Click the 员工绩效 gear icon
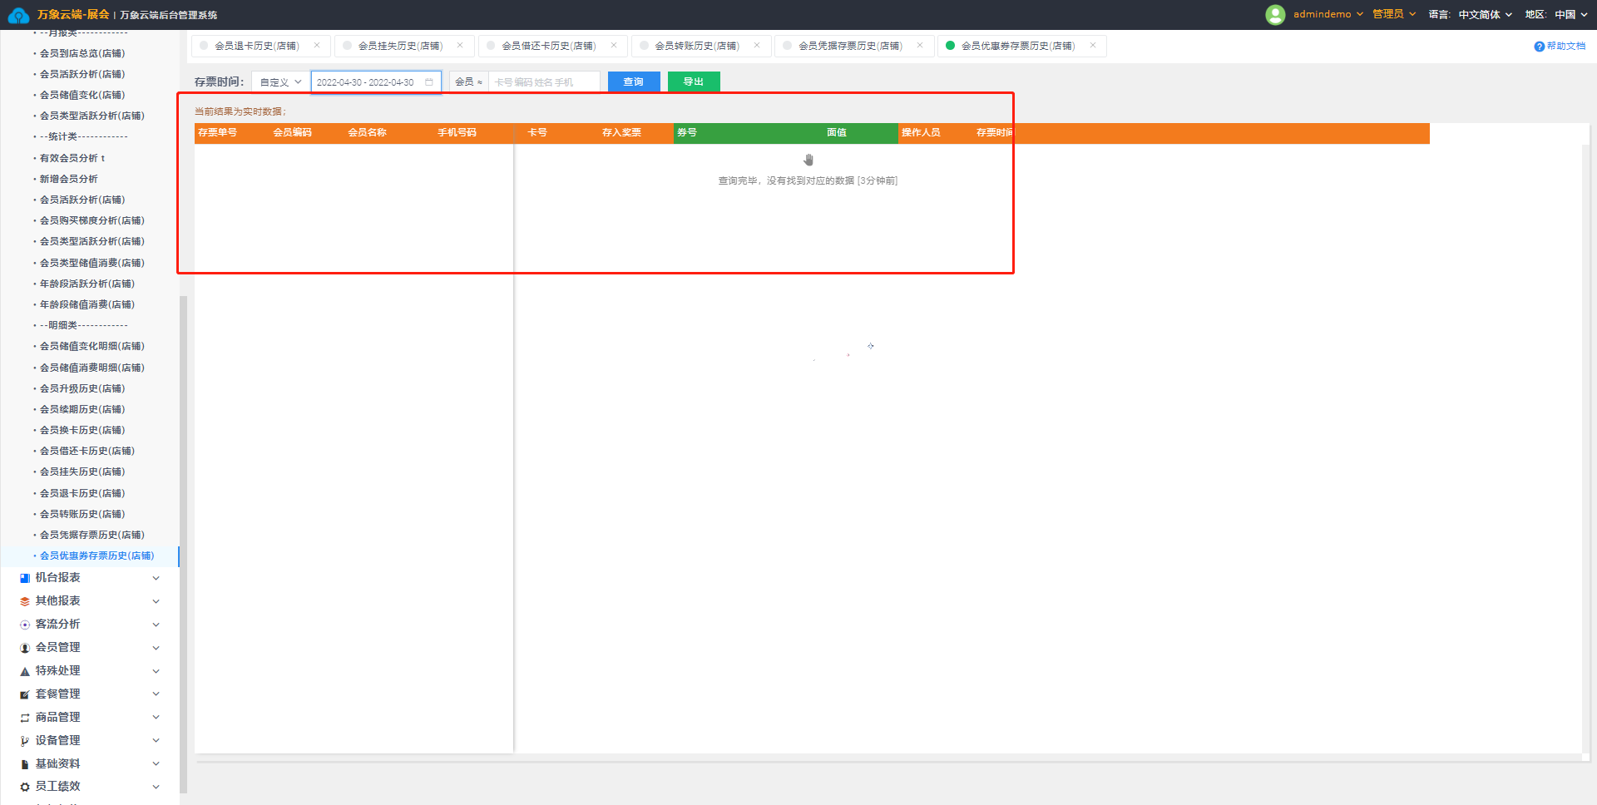Image resolution: width=1597 pixels, height=805 pixels. click(25, 787)
